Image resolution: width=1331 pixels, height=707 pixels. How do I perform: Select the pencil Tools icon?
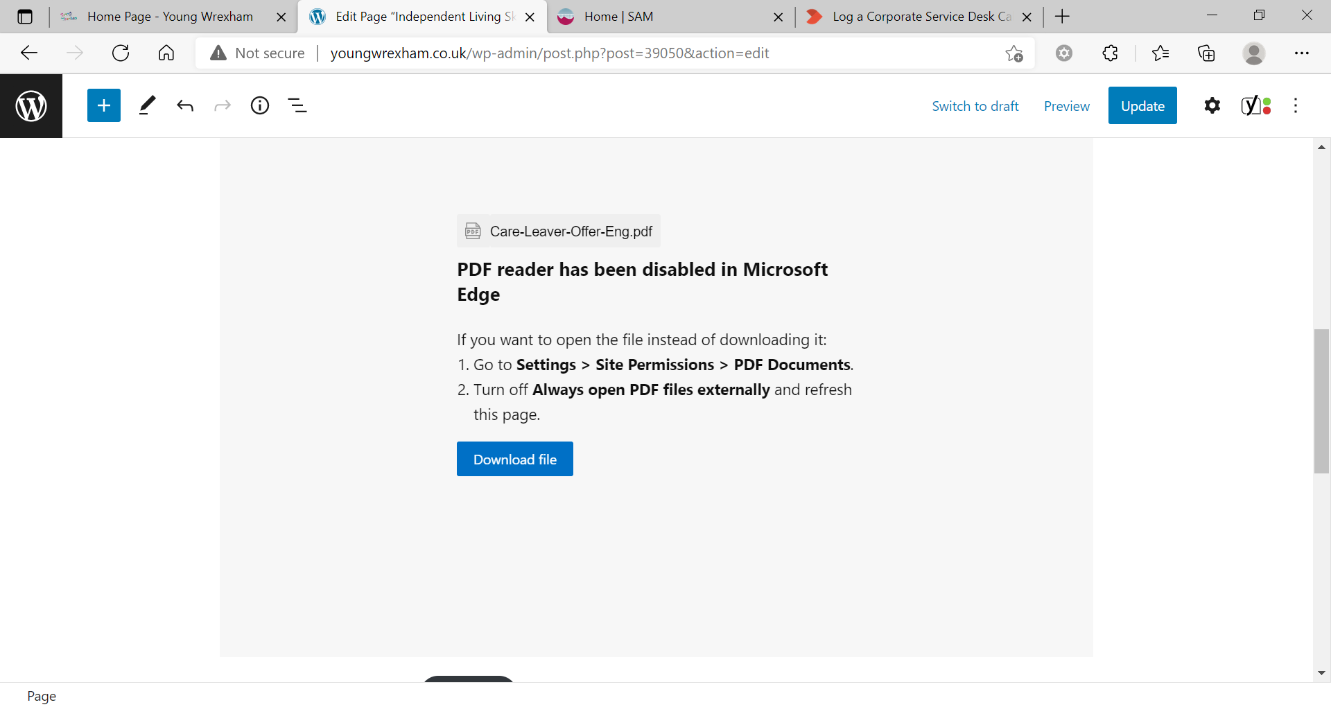(147, 105)
